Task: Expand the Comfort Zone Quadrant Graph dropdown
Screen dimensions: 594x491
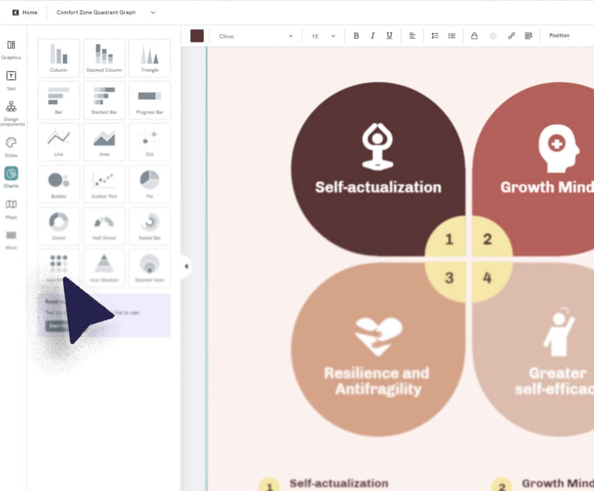Action: pyautogui.click(x=153, y=13)
